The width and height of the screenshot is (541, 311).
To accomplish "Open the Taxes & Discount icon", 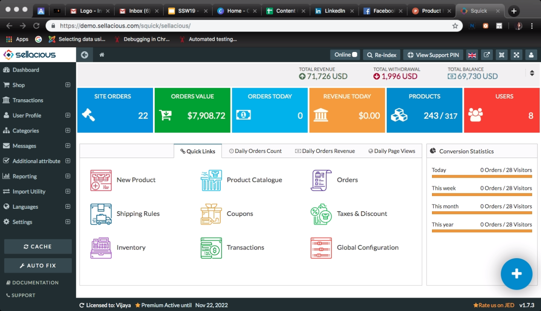I will tap(321, 214).
